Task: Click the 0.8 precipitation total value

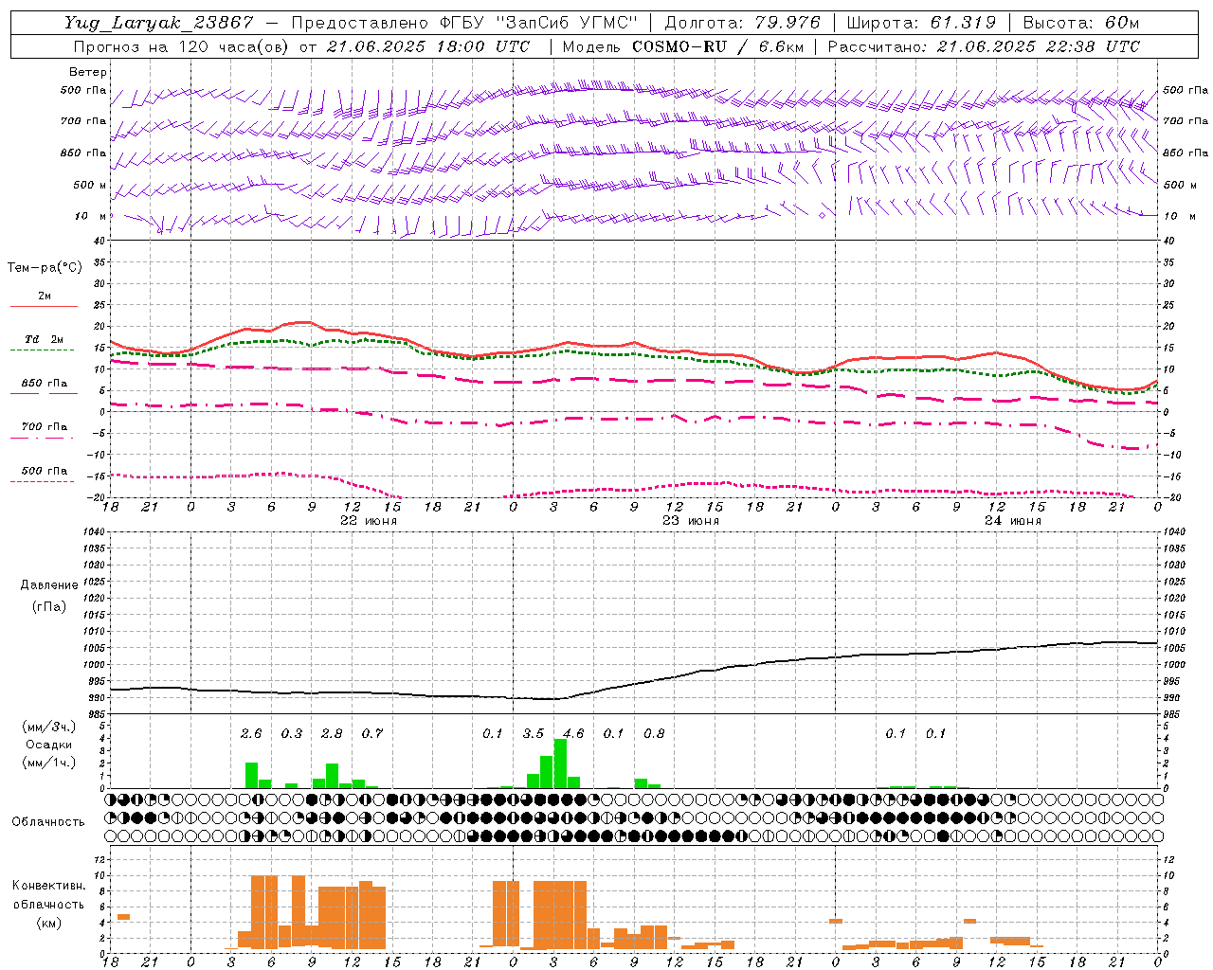Action: [x=654, y=733]
